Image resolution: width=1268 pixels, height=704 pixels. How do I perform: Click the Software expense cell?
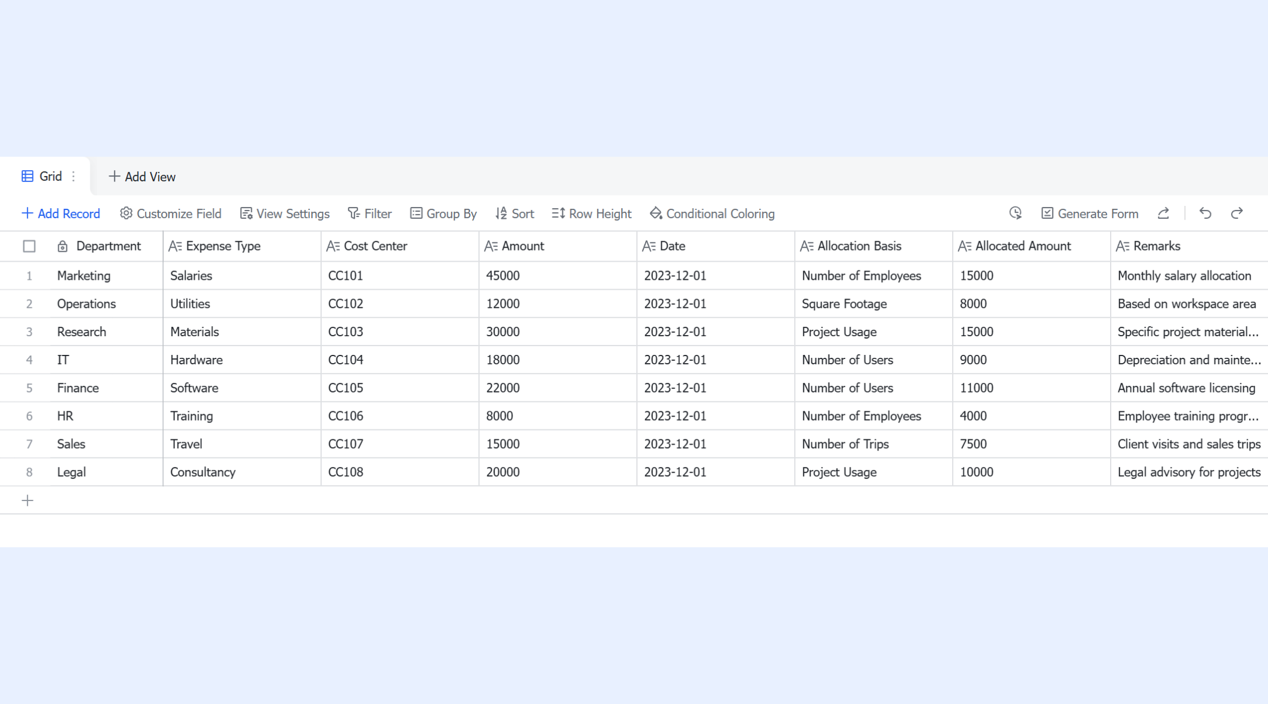click(x=242, y=388)
